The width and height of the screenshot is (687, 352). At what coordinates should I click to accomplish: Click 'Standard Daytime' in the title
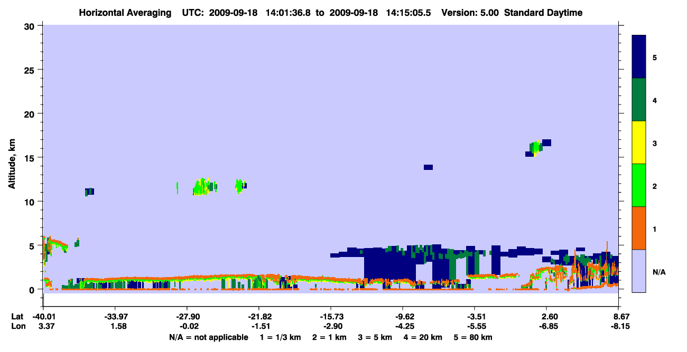(x=542, y=13)
